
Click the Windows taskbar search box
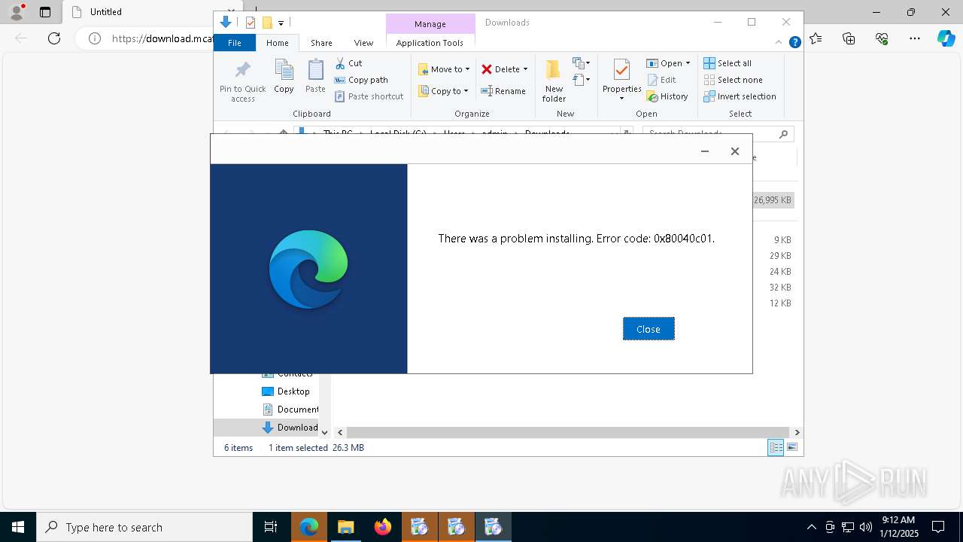(x=144, y=527)
